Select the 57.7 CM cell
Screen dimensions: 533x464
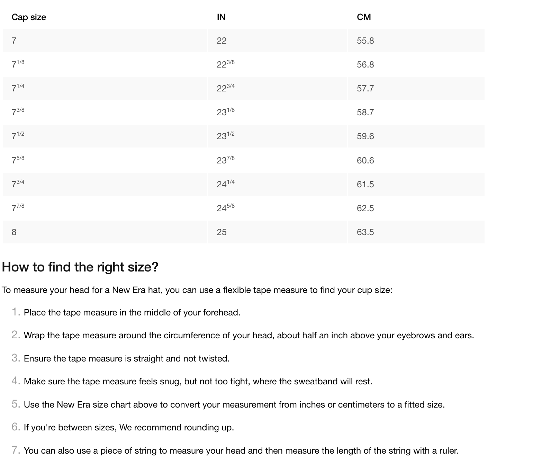pyautogui.click(x=416, y=88)
